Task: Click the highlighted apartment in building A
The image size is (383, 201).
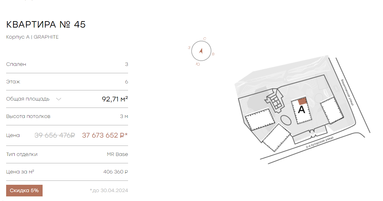Action: tap(302, 101)
